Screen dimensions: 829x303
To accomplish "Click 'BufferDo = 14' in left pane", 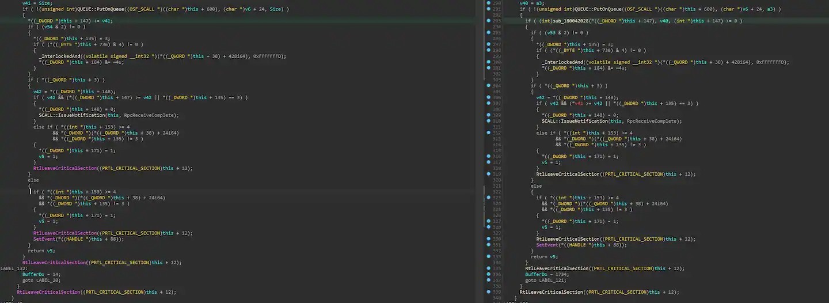I will coord(40,274).
